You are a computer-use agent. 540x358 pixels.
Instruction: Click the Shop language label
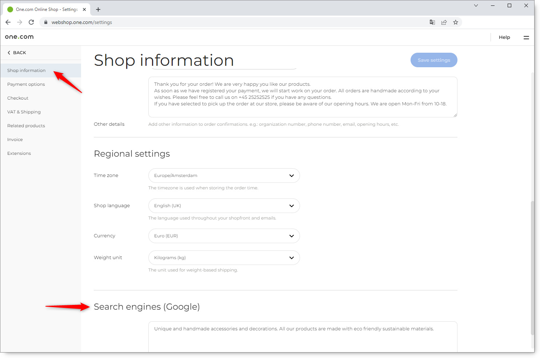pos(112,206)
